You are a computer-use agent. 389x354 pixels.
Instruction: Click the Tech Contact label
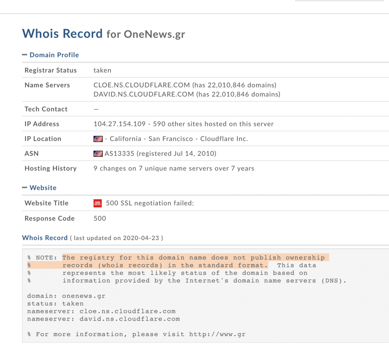(x=46, y=109)
